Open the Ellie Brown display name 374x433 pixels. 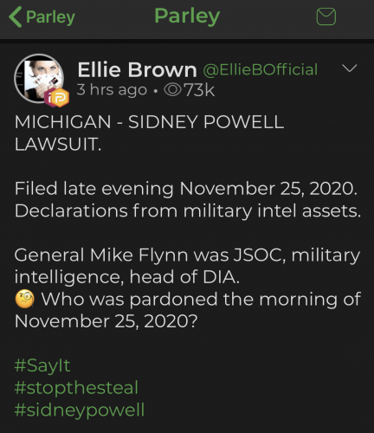[x=137, y=70]
